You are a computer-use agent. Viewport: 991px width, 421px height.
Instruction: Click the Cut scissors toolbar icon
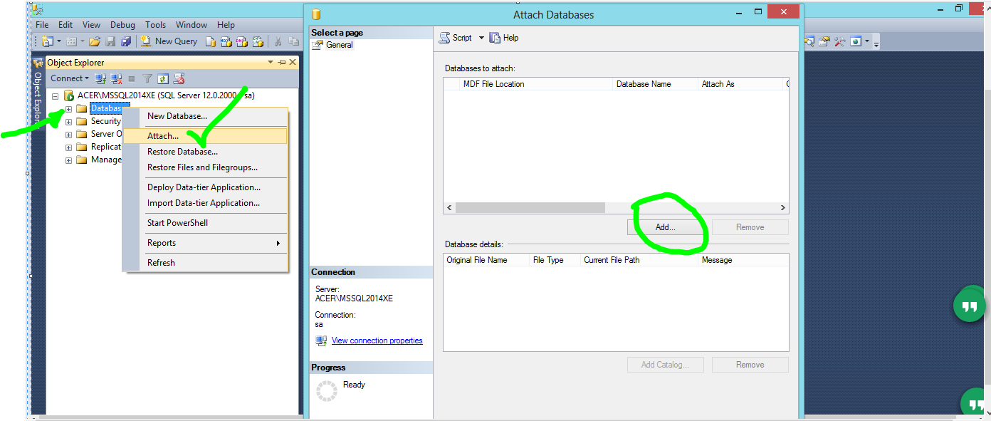[278, 41]
